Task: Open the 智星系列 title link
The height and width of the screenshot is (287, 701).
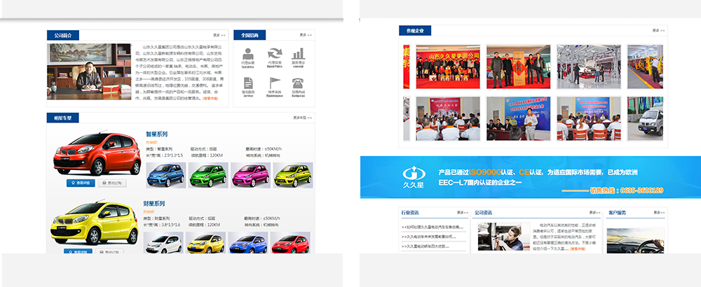Action: coord(156,134)
